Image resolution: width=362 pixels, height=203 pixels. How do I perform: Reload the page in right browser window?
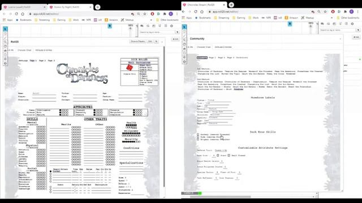[196, 11]
